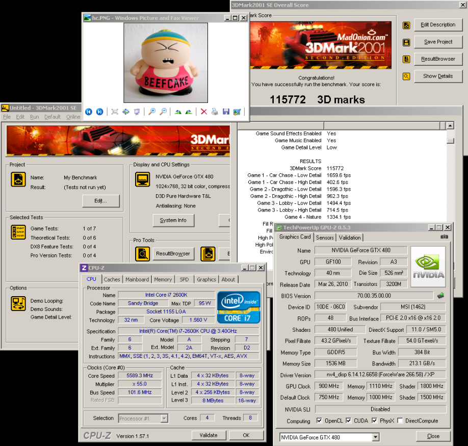
Task: Click ResultBrowser button in score window
Action: pos(438,59)
